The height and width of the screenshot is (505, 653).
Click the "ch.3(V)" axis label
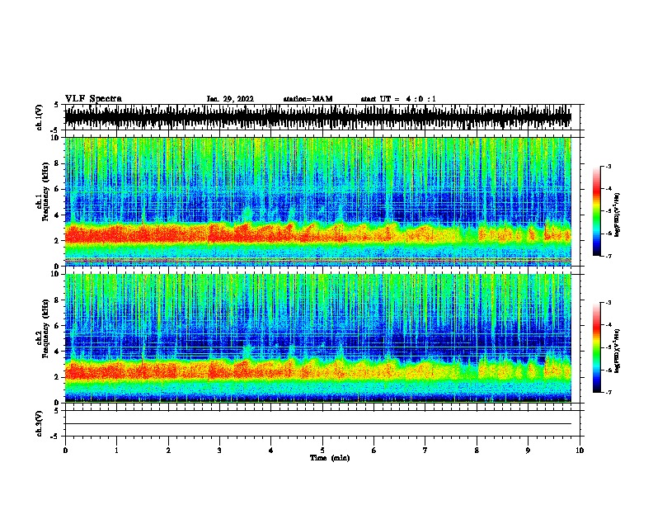click(40, 423)
